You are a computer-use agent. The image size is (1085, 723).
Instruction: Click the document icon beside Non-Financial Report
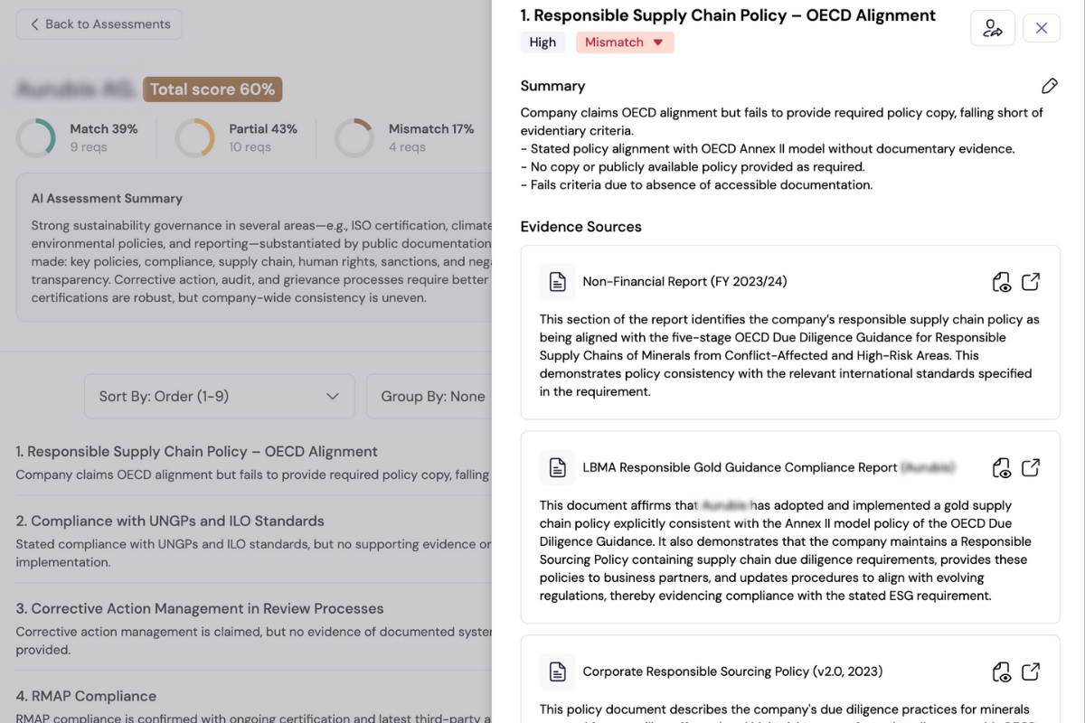coord(557,281)
